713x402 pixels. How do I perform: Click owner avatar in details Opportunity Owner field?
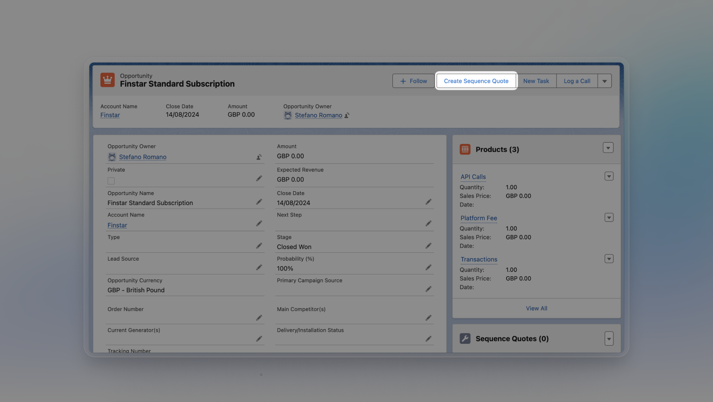pyautogui.click(x=112, y=157)
